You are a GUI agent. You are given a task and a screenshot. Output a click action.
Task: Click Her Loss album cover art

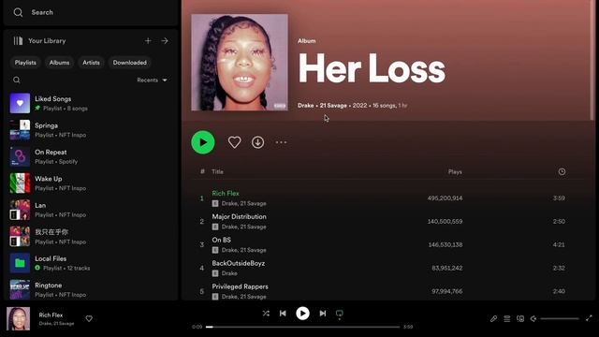[240, 63]
